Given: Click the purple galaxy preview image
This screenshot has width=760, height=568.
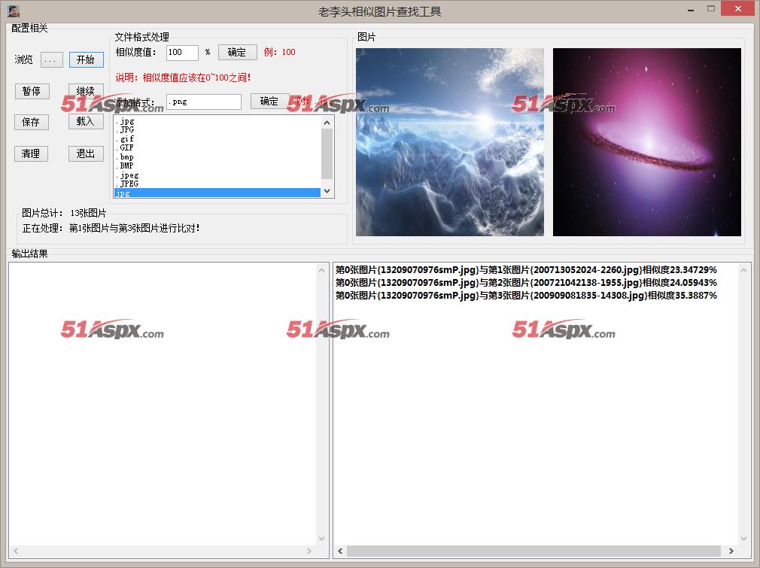Looking at the screenshot, I should click(x=646, y=142).
